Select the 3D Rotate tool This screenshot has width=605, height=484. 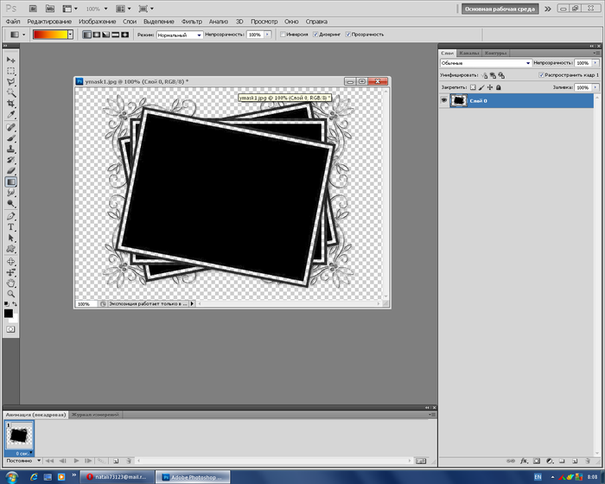(10, 261)
